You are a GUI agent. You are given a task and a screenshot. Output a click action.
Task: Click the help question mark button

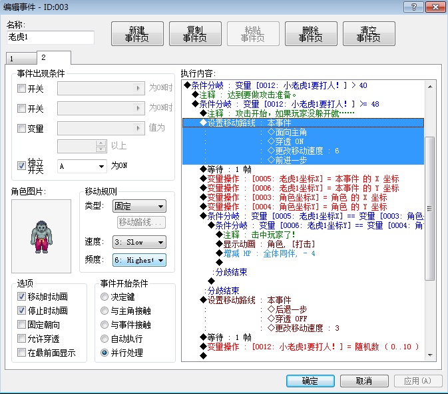[413, 7]
